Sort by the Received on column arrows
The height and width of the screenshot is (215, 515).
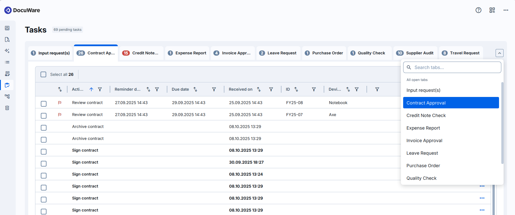point(259,89)
